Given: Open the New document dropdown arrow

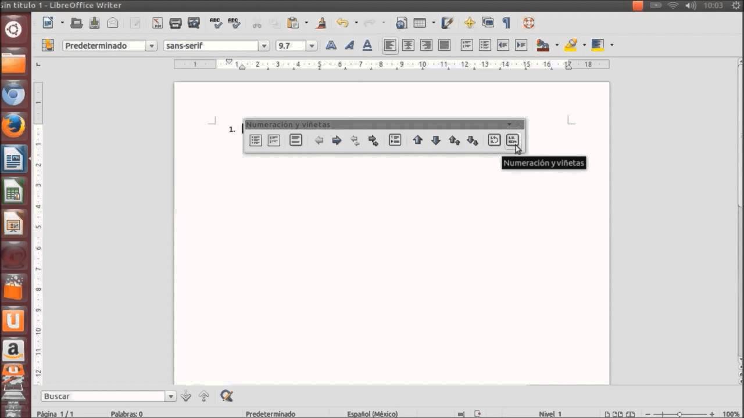Looking at the screenshot, I should click(x=62, y=23).
